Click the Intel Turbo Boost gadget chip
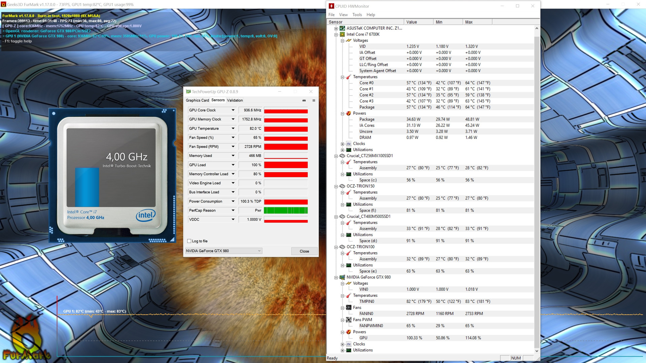 click(112, 175)
